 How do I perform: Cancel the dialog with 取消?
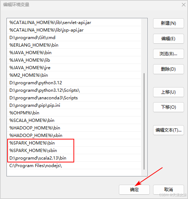[168, 190]
